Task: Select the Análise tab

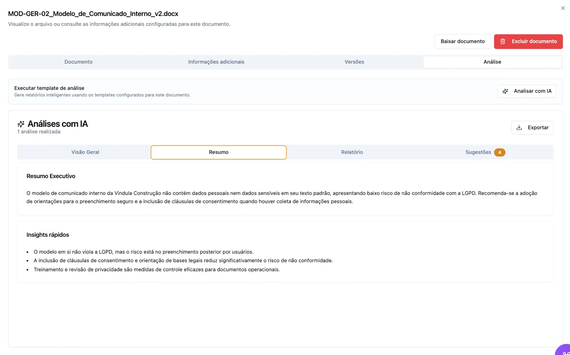Action: (492, 62)
